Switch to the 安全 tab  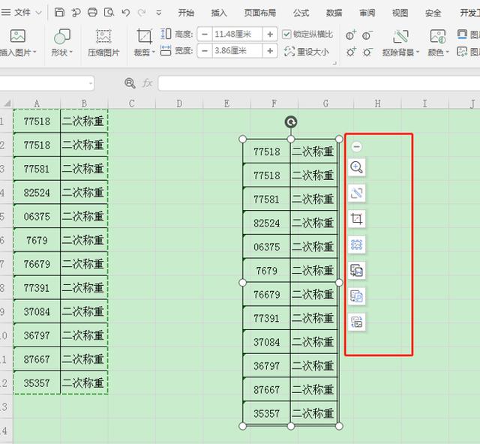coord(433,13)
